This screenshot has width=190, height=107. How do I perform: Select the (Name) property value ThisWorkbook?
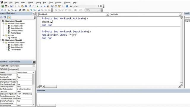(24, 73)
